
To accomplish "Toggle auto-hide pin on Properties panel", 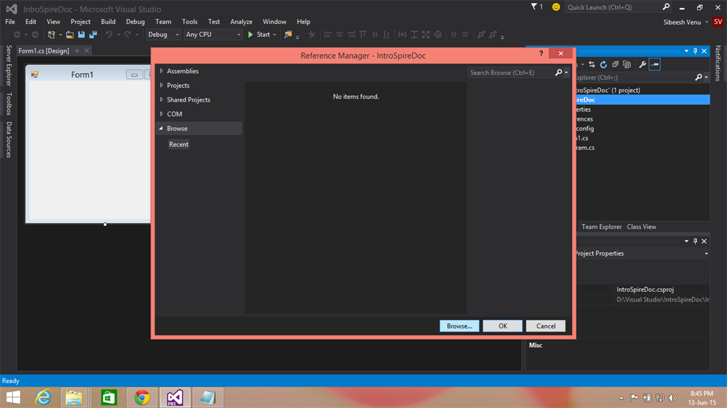I will (x=695, y=241).
